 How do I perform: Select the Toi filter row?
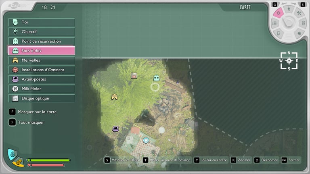(42, 22)
